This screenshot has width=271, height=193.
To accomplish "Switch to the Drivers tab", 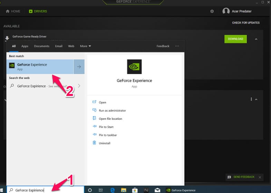I will click(x=38, y=11).
